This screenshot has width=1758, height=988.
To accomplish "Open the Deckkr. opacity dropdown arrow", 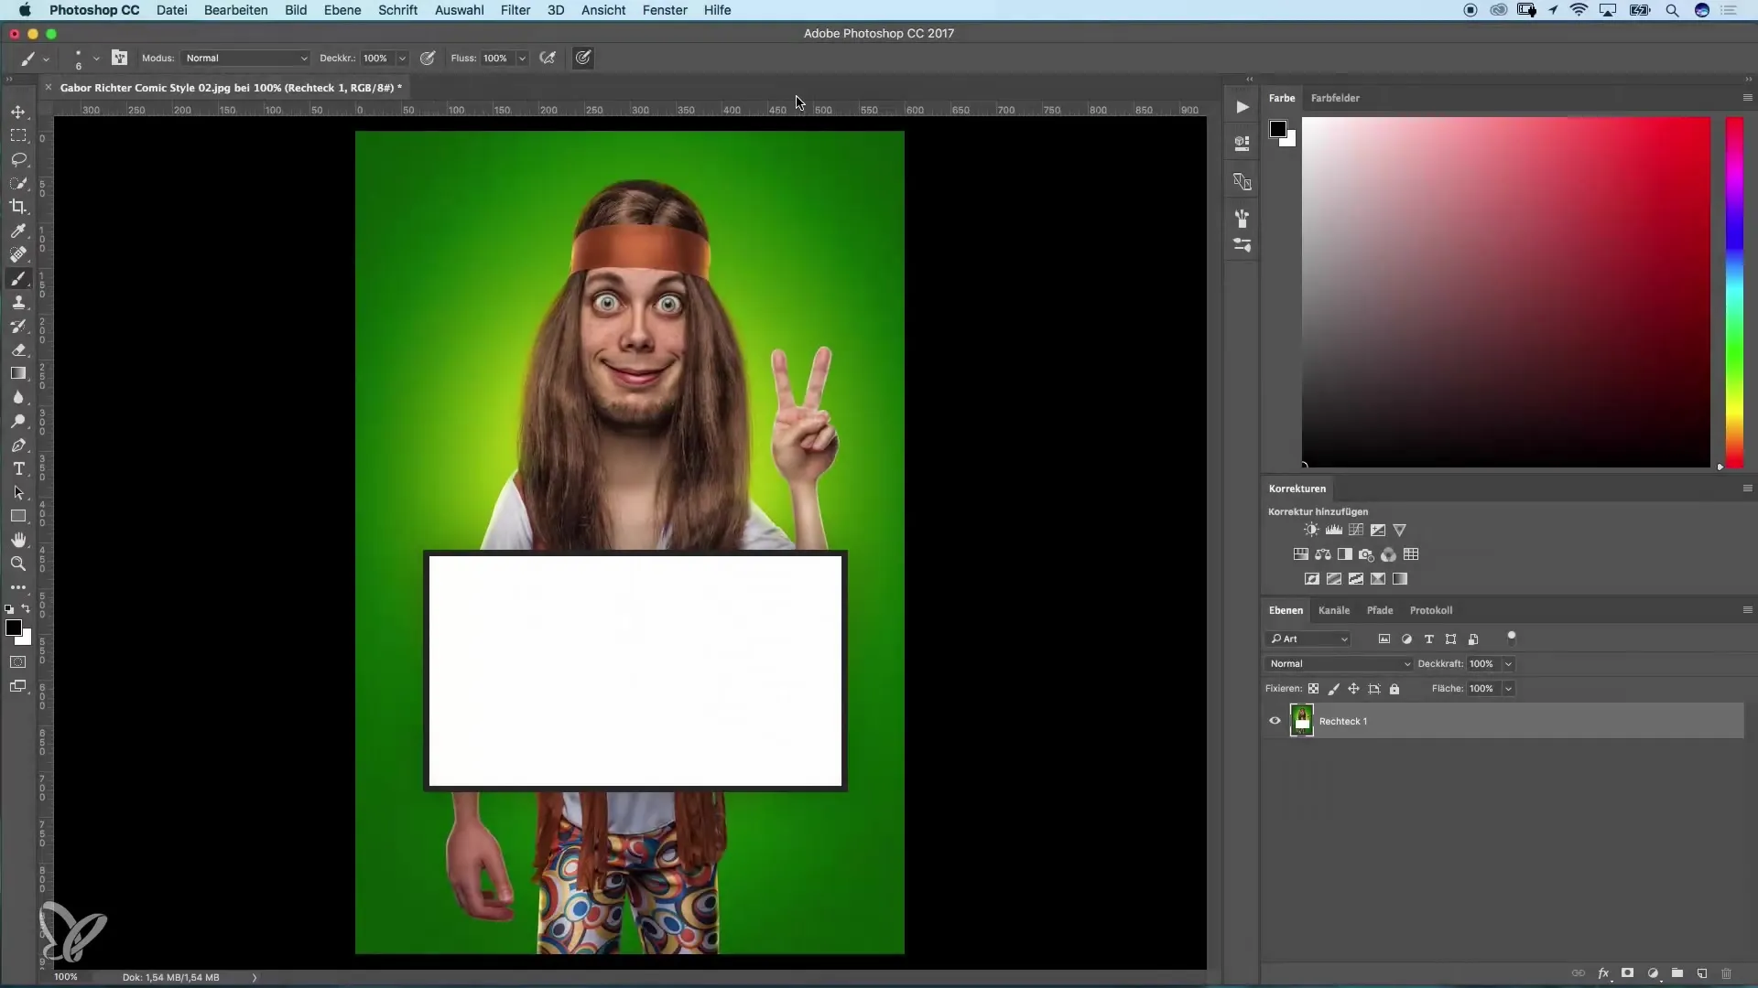I will (402, 58).
